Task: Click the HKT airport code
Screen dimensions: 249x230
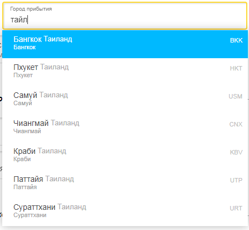Action: click(236, 68)
